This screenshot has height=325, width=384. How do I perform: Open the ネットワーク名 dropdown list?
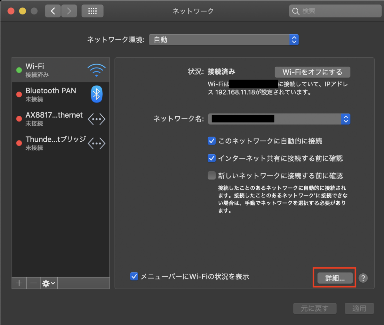(x=279, y=119)
